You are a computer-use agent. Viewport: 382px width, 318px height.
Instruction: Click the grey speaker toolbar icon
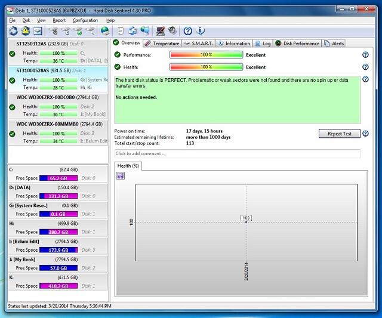click(x=172, y=30)
